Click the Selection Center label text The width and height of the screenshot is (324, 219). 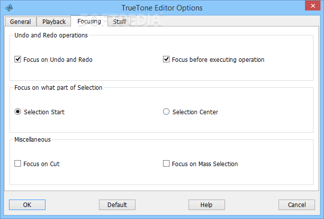click(x=195, y=112)
